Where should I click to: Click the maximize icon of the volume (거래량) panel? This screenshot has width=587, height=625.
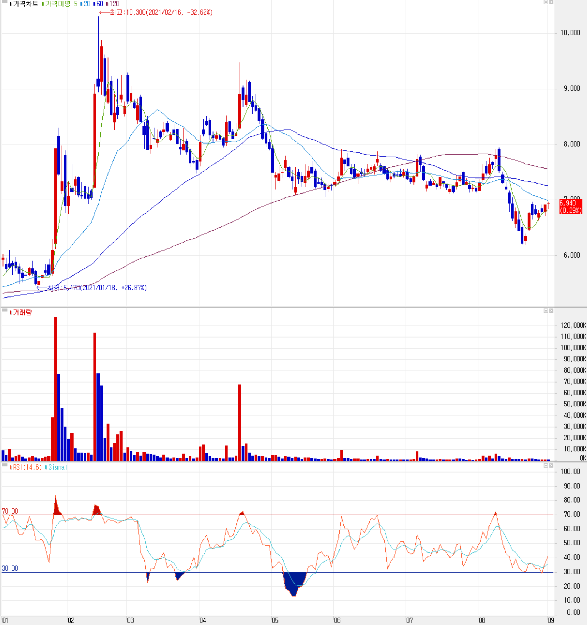[x=546, y=310]
